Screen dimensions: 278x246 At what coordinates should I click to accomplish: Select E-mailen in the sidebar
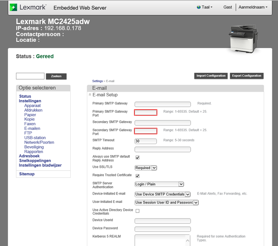[x=32, y=128]
